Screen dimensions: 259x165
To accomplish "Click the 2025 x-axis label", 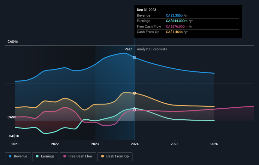I will (x=174, y=144).
